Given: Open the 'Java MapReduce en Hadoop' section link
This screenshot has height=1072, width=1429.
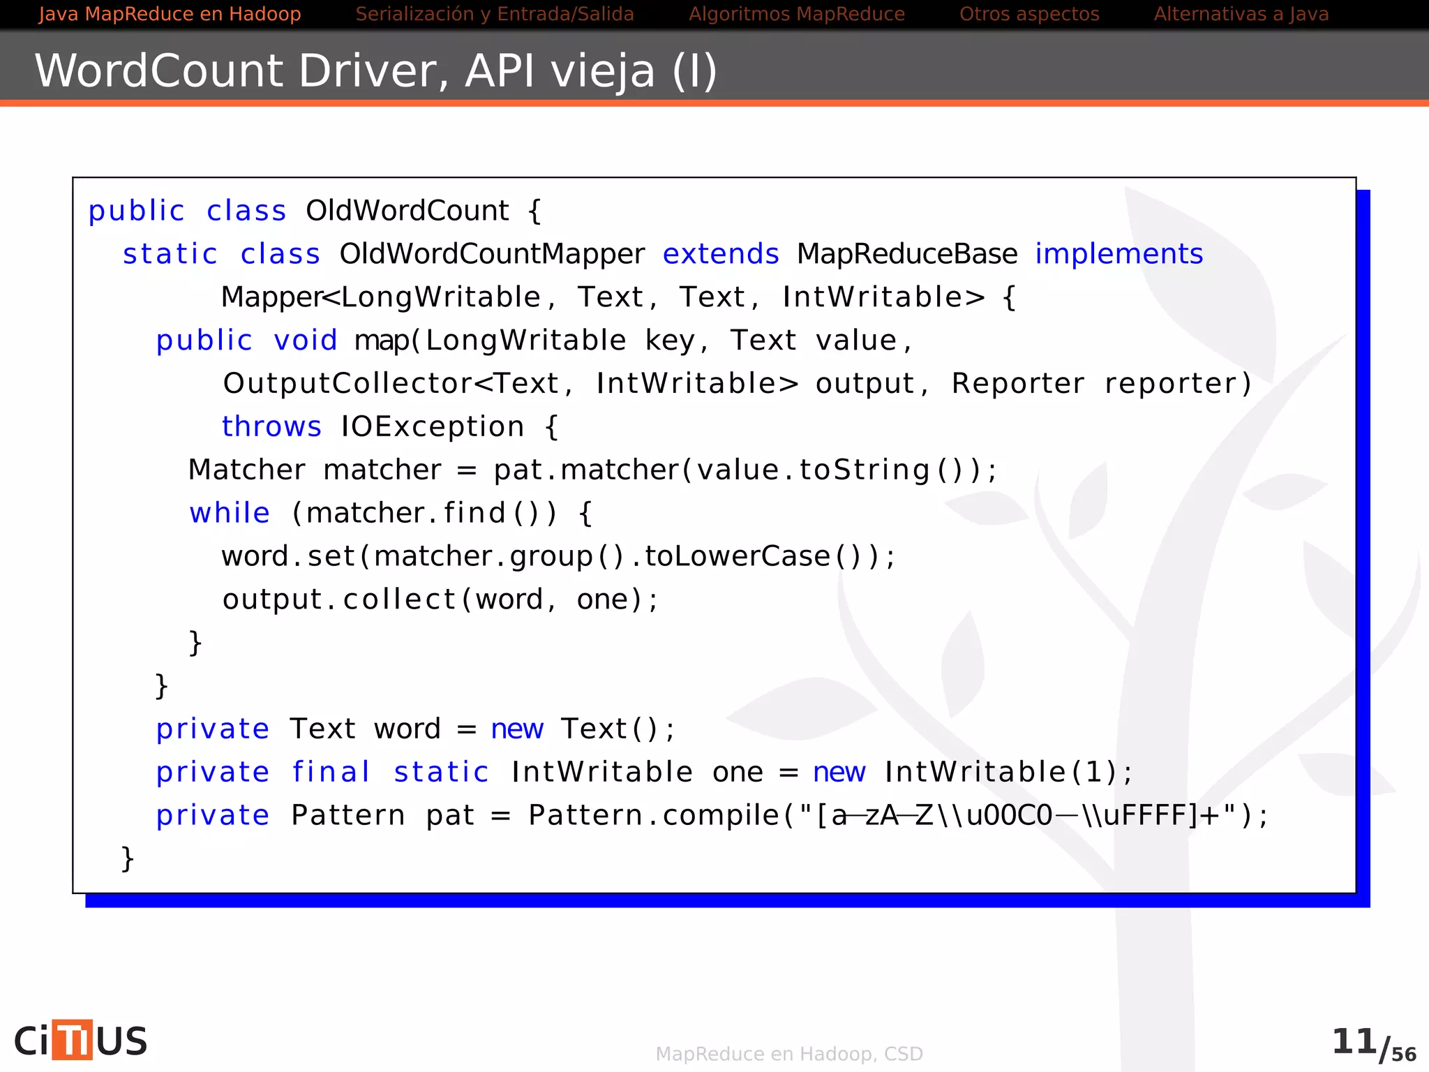Looking at the screenshot, I should [170, 14].
